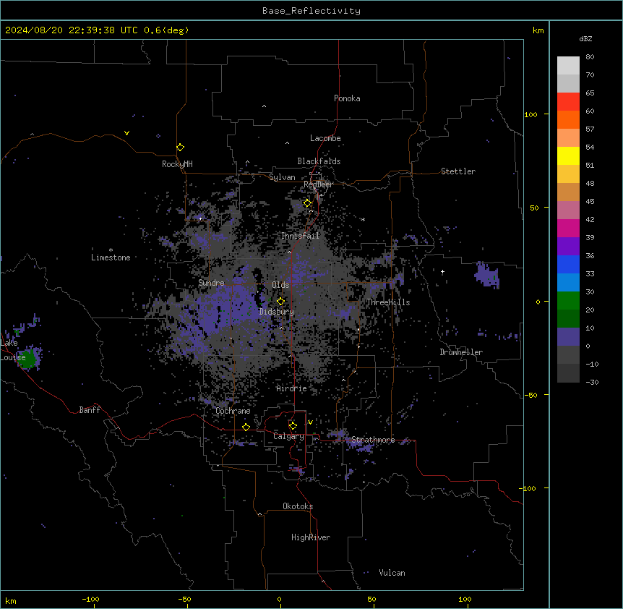Screen dimensions: 623x609
Task: Click the yellow diamond marker below Cochrane
Action: coord(246,427)
